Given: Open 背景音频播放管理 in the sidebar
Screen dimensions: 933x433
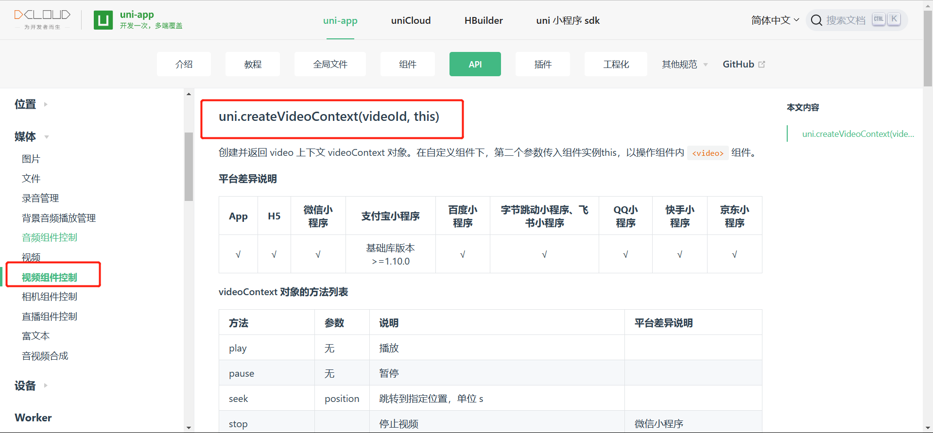Looking at the screenshot, I should [59, 218].
